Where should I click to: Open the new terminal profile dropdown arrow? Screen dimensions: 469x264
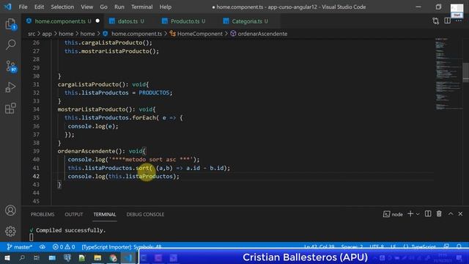[418, 214]
